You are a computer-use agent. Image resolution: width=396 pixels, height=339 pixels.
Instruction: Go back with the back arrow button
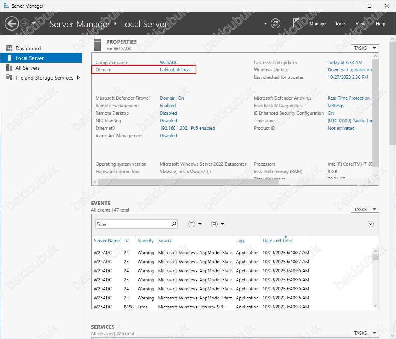pyautogui.click(x=12, y=23)
